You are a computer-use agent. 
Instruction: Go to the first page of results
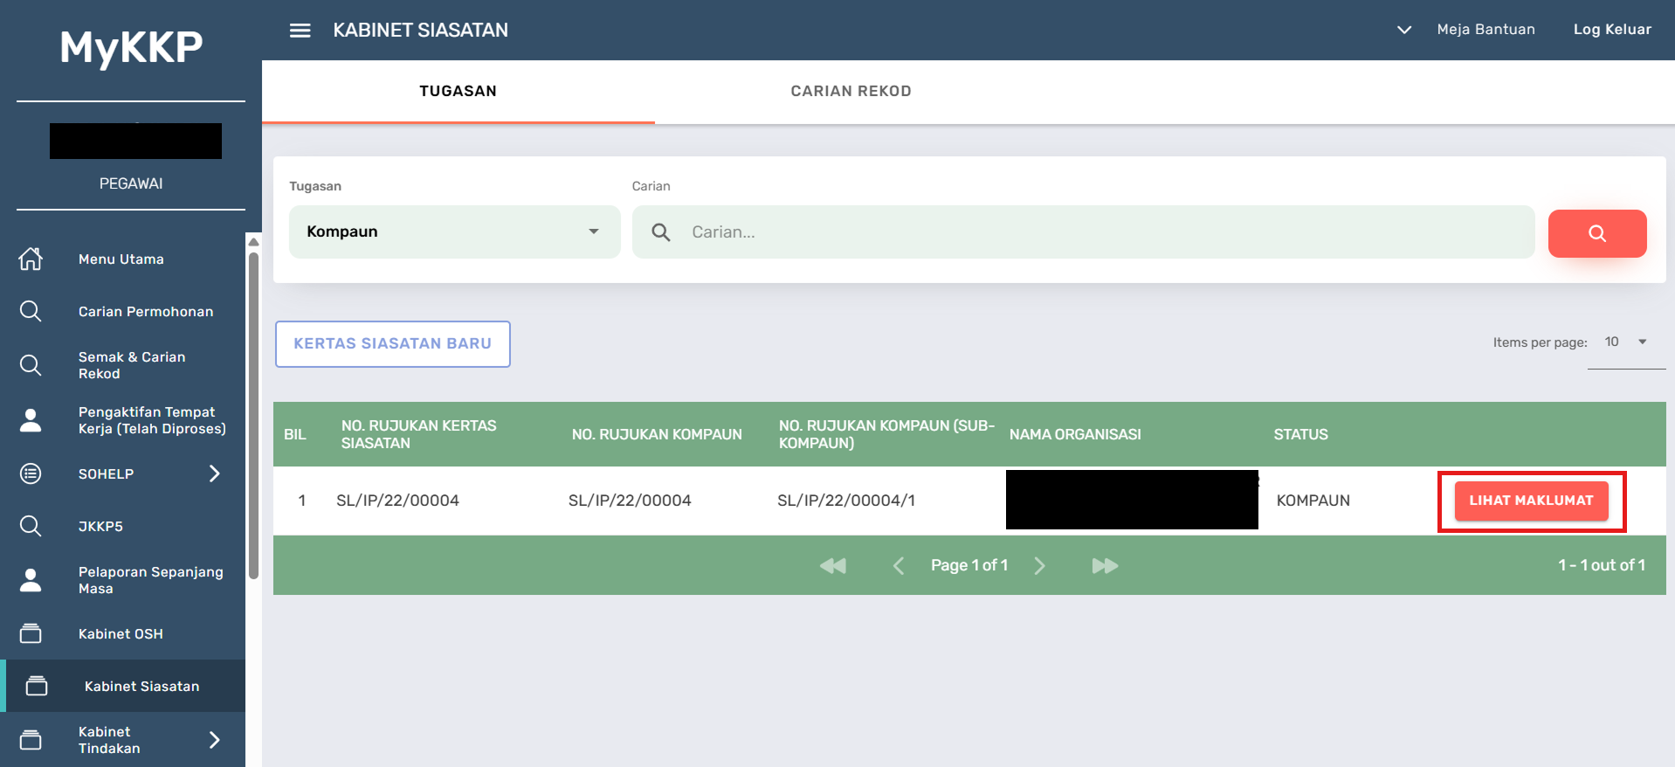833,566
